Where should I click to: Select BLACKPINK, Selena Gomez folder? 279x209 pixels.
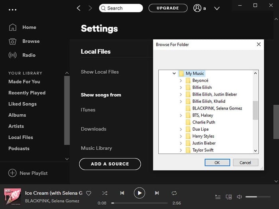(x=217, y=108)
